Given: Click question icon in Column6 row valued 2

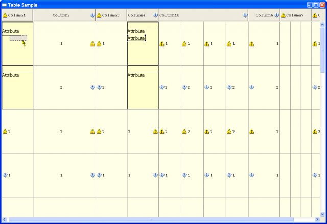Looking at the screenshot, I should pyautogui.click(x=252, y=87).
